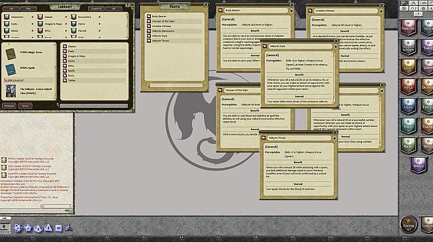Click link icon beside Body Bearer in Feats list
The width and height of the screenshot is (433, 242).
[x=149, y=17]
